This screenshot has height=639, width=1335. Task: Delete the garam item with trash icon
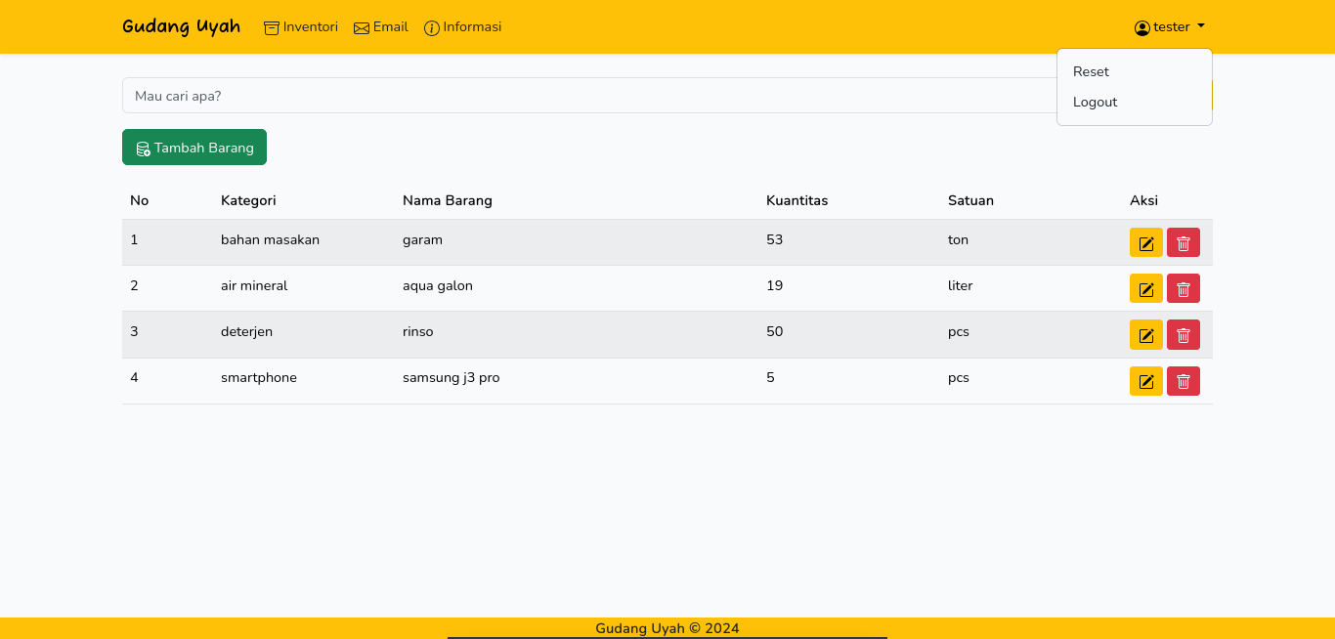click(x=1183, y=242)
